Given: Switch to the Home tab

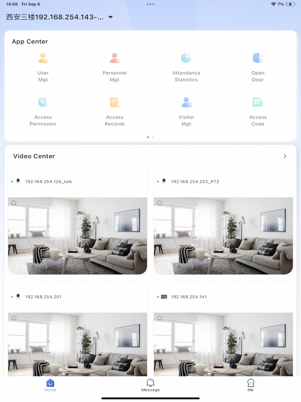Looking at the screenshot, I should coord(50,385).
